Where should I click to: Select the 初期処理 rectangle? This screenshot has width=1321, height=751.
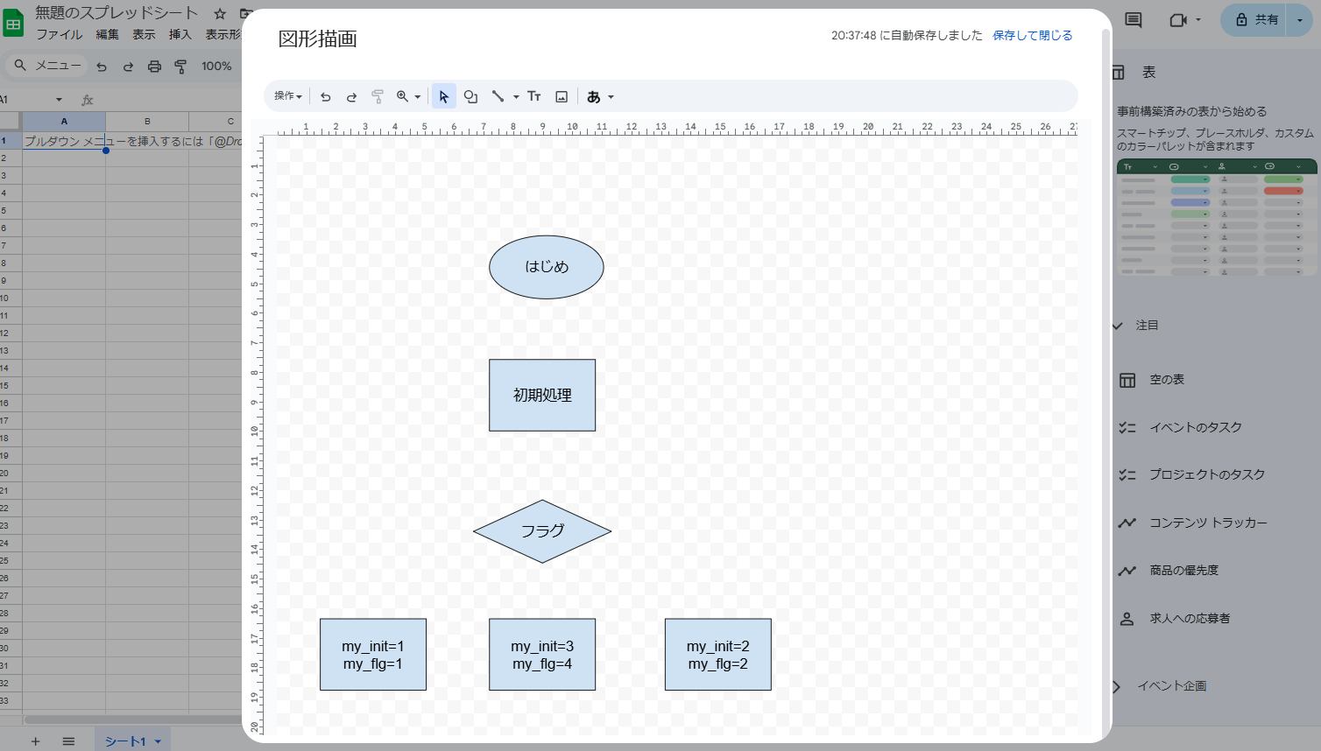coord(542,395)
